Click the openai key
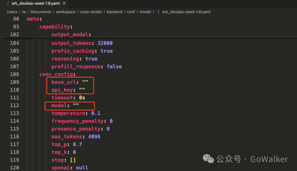The height and width of the screenshot is (171, 297). [61, 168]
